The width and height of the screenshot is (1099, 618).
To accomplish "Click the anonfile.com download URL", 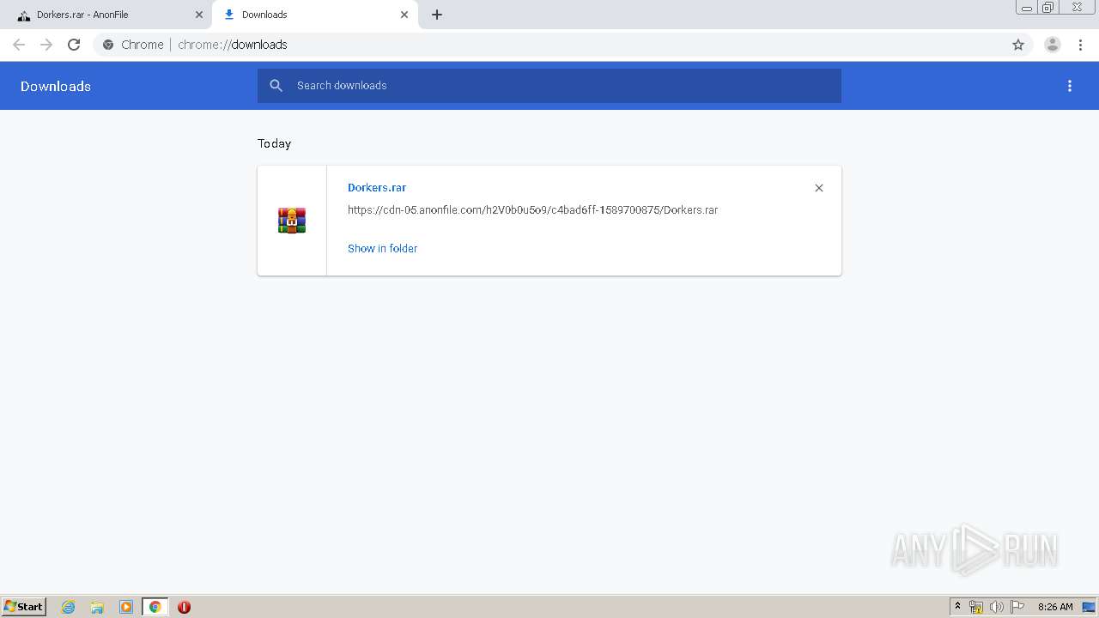I will click(x=532, y=209).
